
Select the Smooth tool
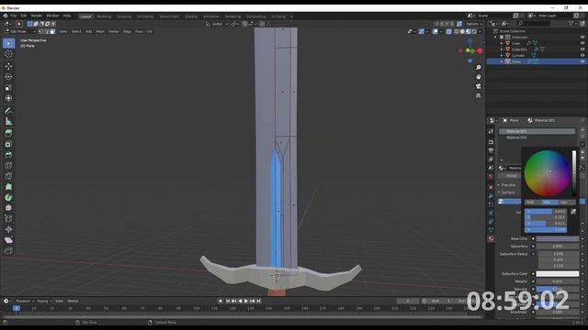click(x=8, y=208)
